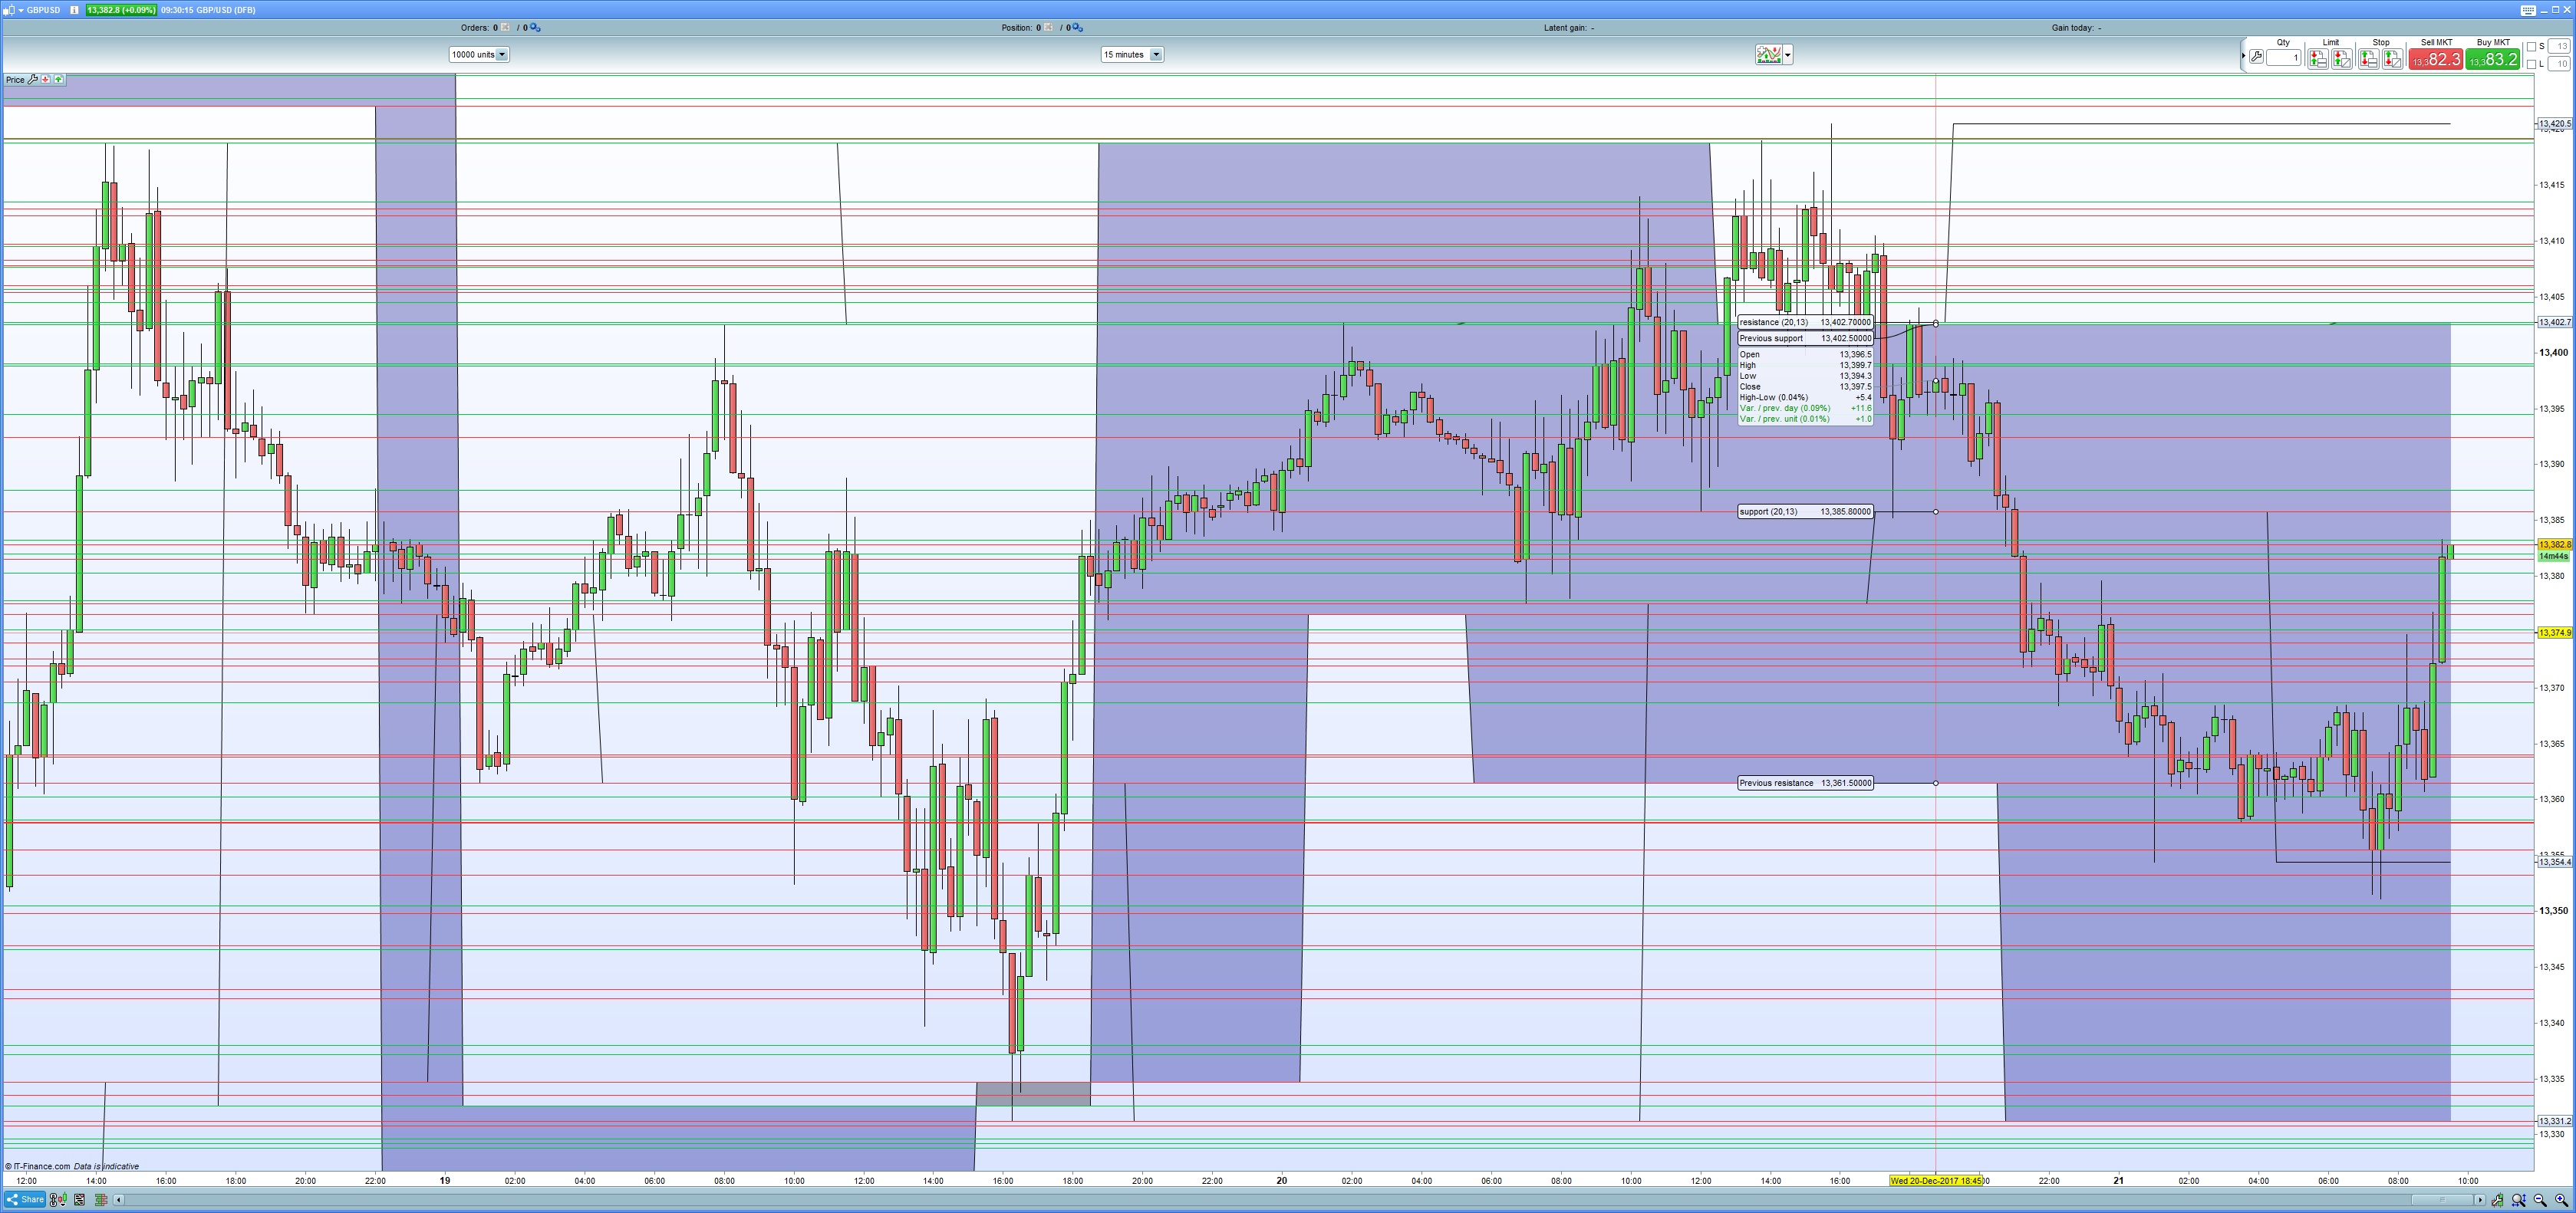Open the chart style dropdown arrow at top center
This screenshot has height=1213, width=2576.
point(1788,54)
